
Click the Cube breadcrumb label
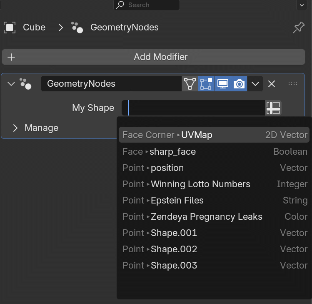[x=34, y=27]
